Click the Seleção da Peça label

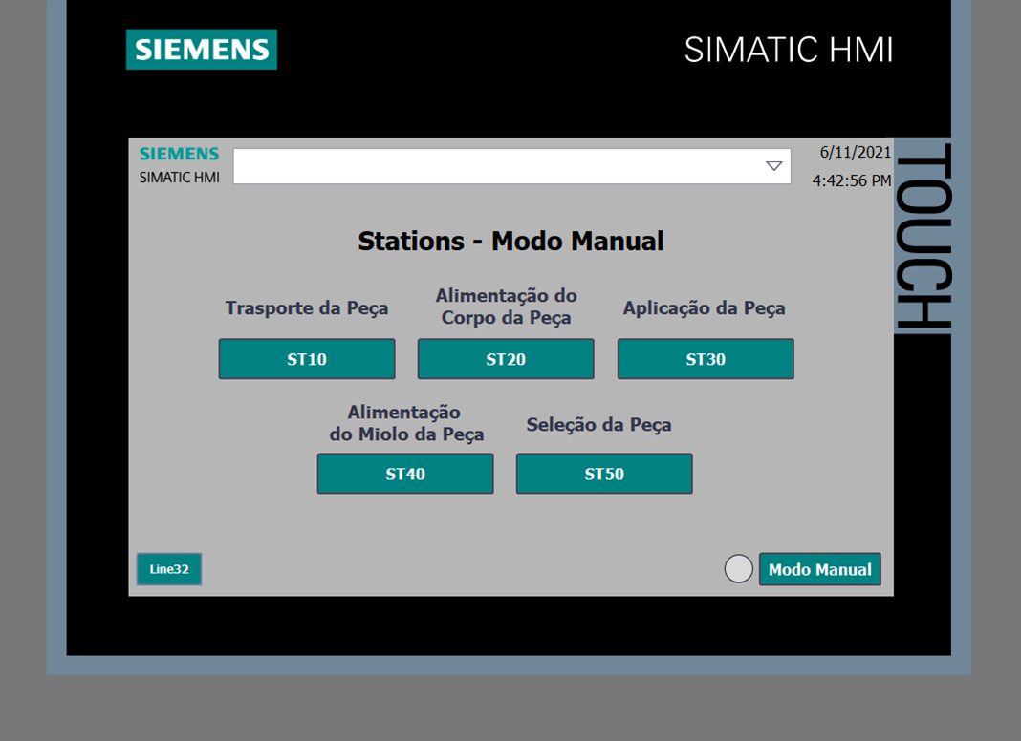(x=598, y=425)
